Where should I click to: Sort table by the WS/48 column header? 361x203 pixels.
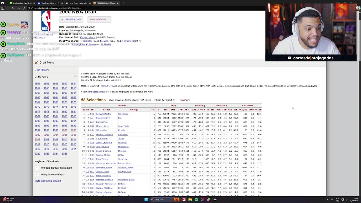(x=243, y=110)
